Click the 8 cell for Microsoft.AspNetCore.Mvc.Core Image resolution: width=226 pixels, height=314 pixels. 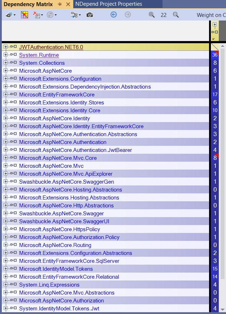215,158
